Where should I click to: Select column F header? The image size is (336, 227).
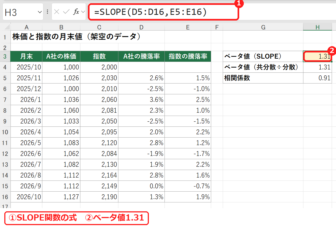217,27
